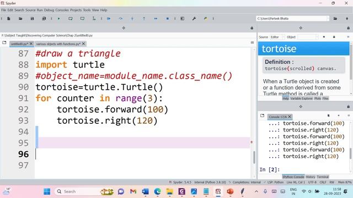The height and width of the screenshot is (198, 353).
Task: Switch to untitled0.py editor tab
Action: click(x=19, y=44)
